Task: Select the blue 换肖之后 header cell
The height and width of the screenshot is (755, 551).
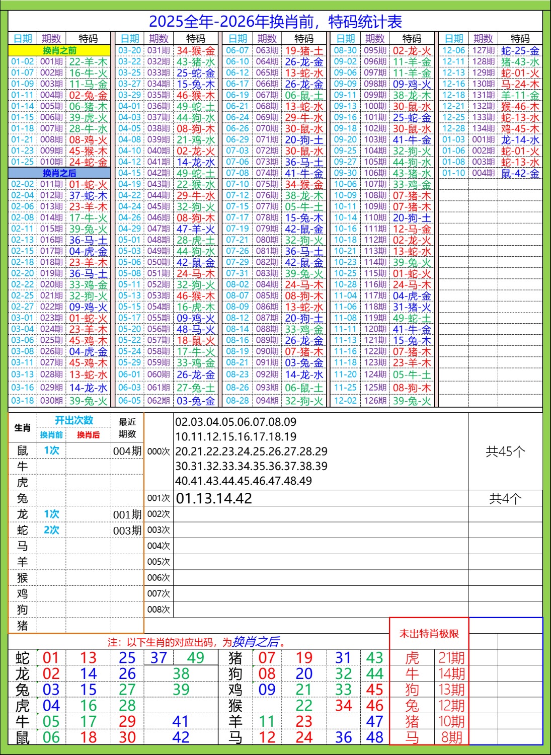Action: [59, 173]
